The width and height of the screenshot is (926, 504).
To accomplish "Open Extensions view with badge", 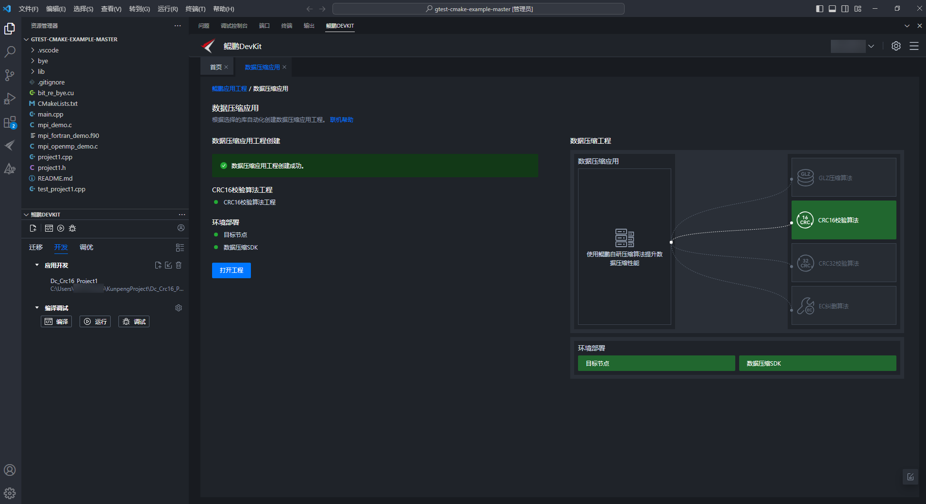I will 10,122.
